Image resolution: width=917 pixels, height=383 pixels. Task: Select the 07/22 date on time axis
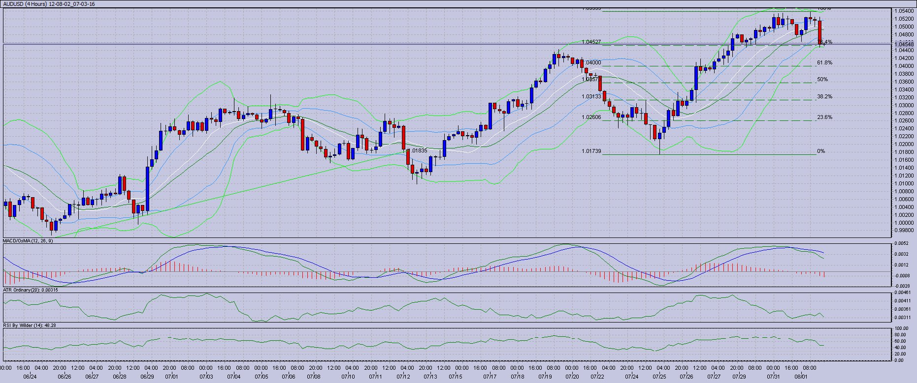point(598,377)
